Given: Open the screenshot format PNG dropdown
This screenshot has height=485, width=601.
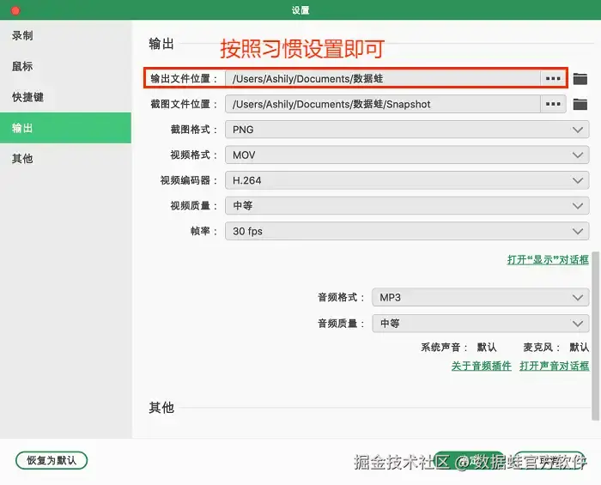Looking at the screenshot, I should point(407,130).
